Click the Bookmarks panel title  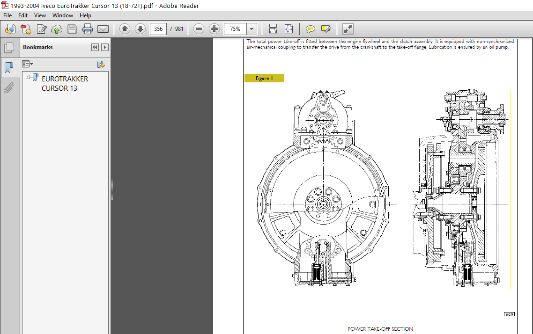click(38, 47)
